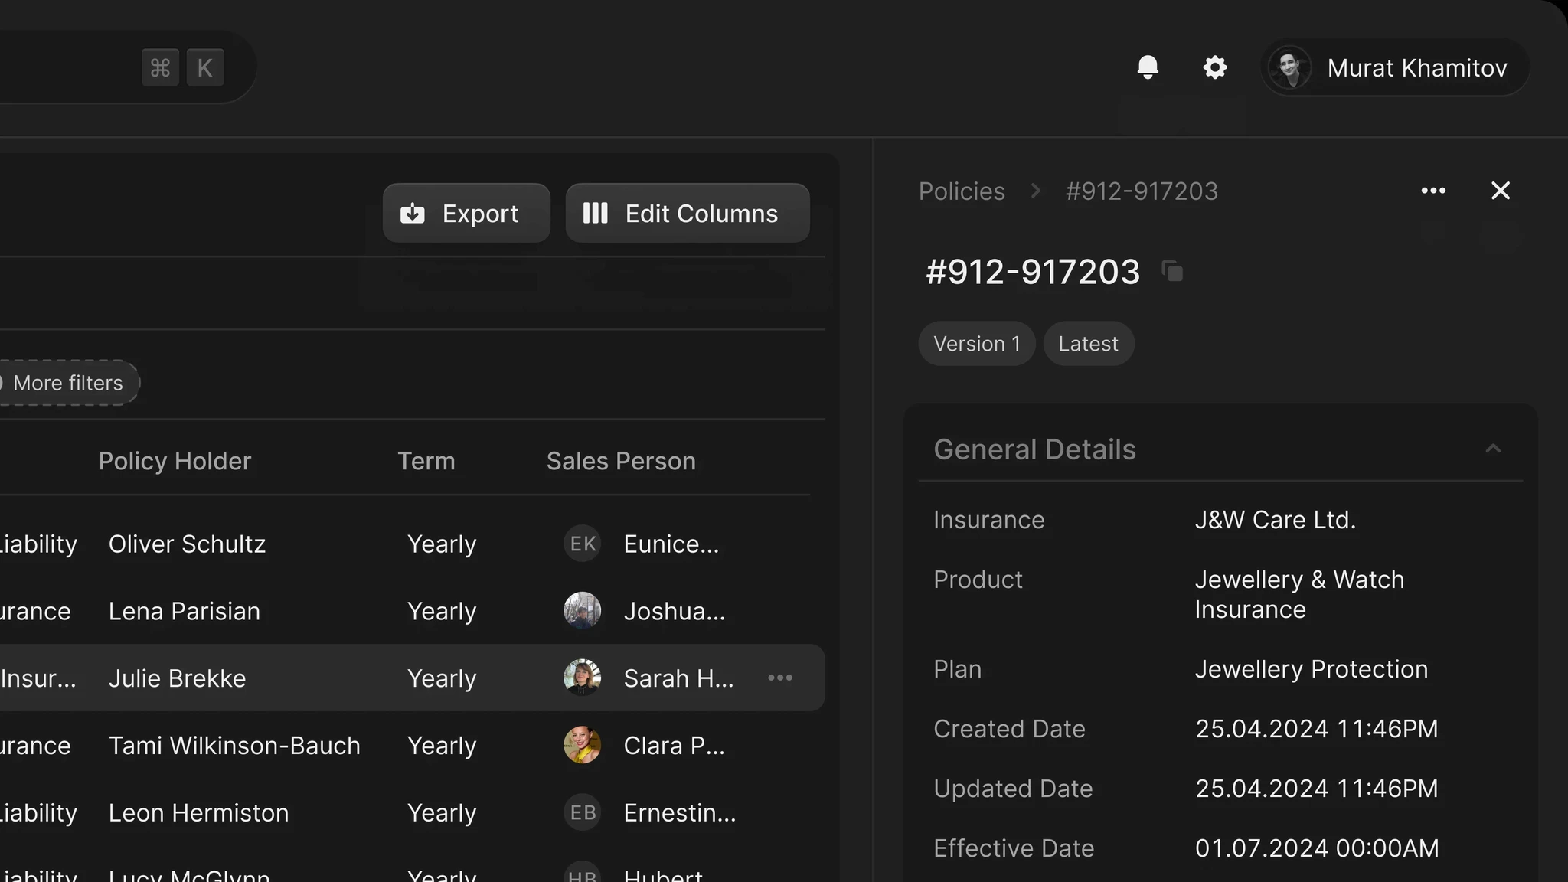Sort by the Sales Person column
Image resolution: width=1568 pixels, height=882 pixels.
(621, 461)
